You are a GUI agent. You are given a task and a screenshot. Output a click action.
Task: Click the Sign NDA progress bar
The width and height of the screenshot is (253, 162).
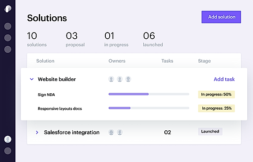[149, 94]
